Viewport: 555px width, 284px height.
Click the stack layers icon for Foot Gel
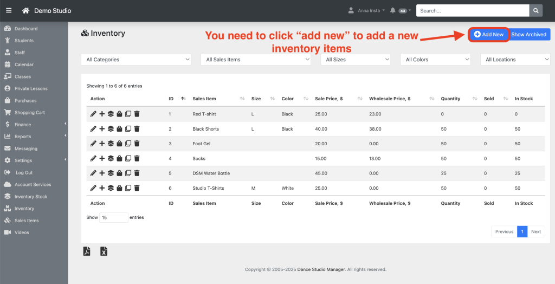(111, 144)
